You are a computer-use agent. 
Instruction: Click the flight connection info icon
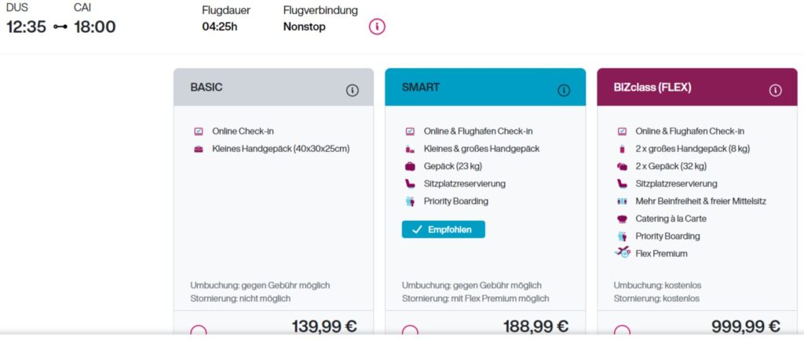377,27
